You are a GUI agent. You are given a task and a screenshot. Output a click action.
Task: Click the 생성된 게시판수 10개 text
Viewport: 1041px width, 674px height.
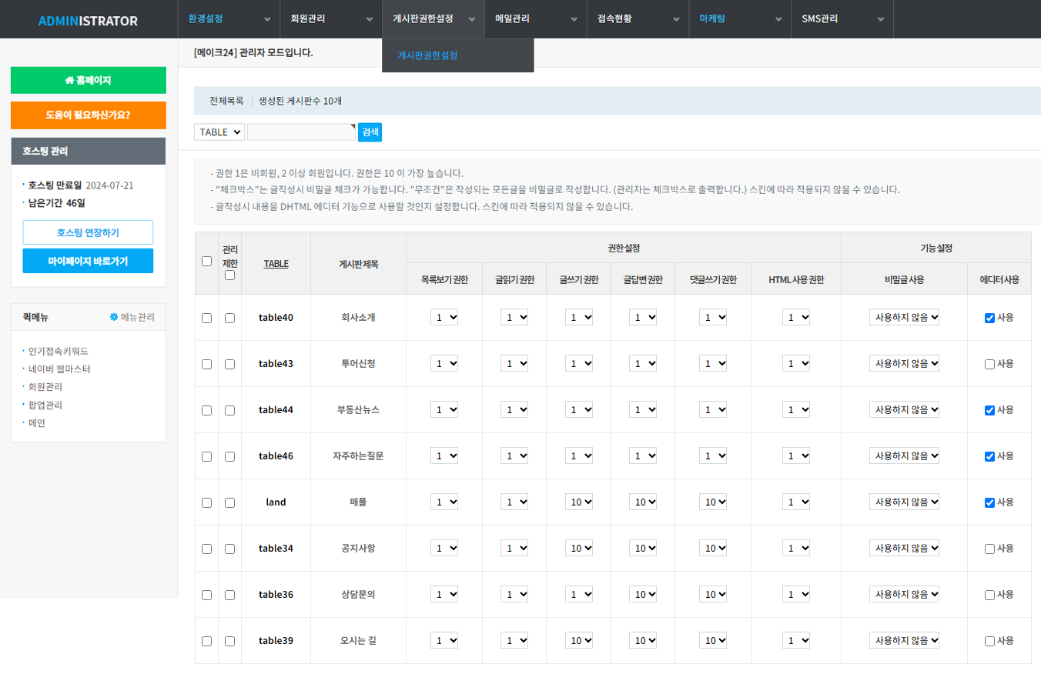click(300, 101)
